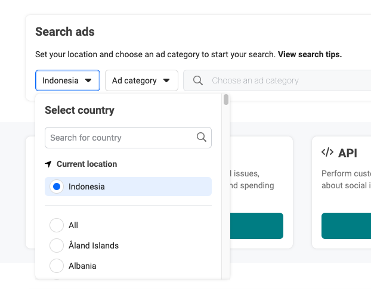
Task: Click the magnifier icon in country search
Action: (202, 138)
